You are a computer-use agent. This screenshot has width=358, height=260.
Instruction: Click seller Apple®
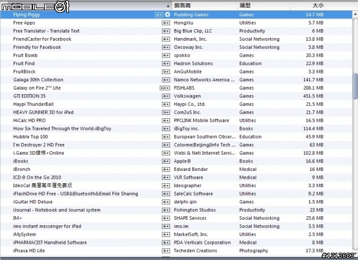(182, 161)
